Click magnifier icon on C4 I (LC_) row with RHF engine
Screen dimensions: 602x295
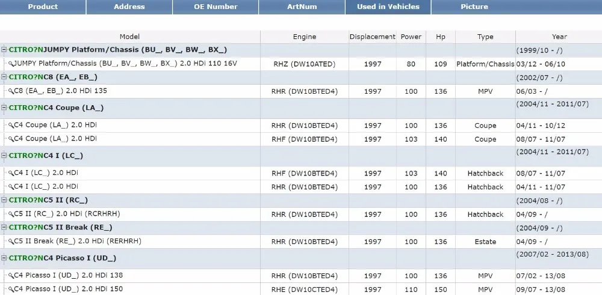click(11, 173)
